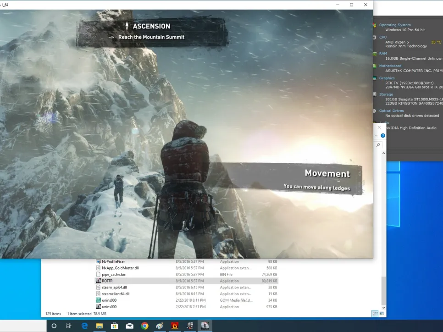
Task: Open CPU section link in Speccy
Action: (x=383, y=37)
